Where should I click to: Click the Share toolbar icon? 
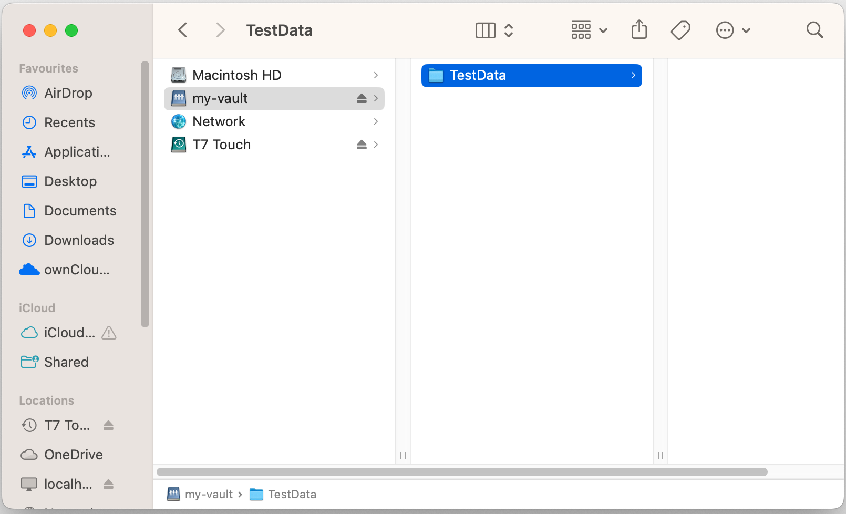coord(639,30)
